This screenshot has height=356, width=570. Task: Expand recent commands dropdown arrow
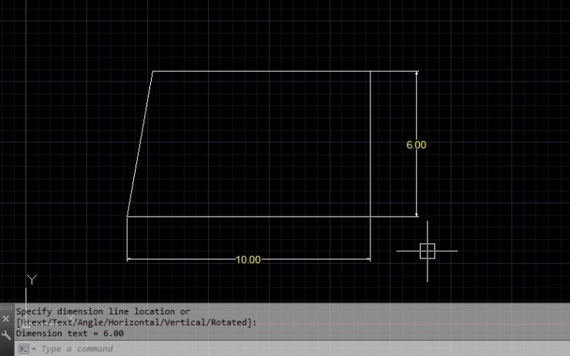(x=34, y=349)
